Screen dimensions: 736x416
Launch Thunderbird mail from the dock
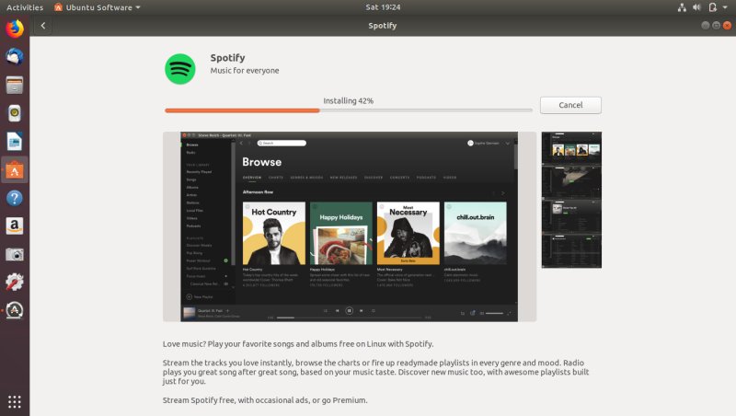tap(15, 57)
